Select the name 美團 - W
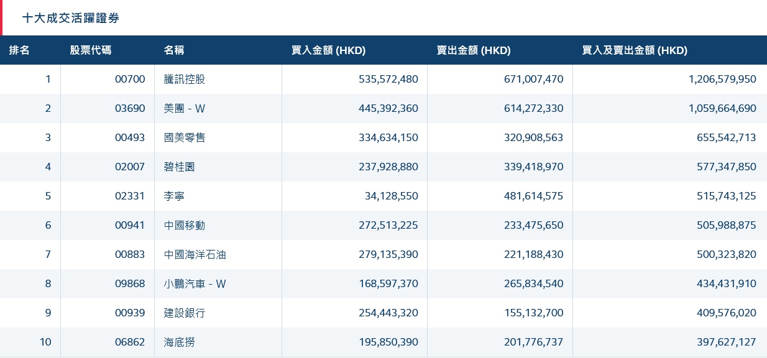The width and height of the screenshot is (767, 358). point(185,108)
